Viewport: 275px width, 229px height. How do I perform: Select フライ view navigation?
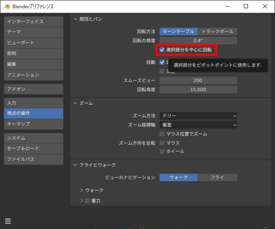[218, 177]
